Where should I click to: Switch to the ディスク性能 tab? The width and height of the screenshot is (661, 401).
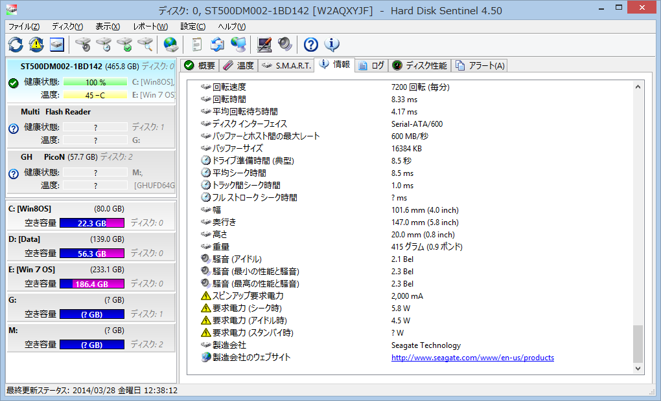(x=419, y=65)
